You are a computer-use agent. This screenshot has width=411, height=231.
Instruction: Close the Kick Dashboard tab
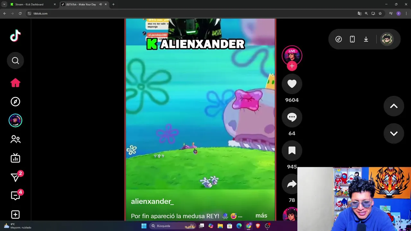[55, 4]
